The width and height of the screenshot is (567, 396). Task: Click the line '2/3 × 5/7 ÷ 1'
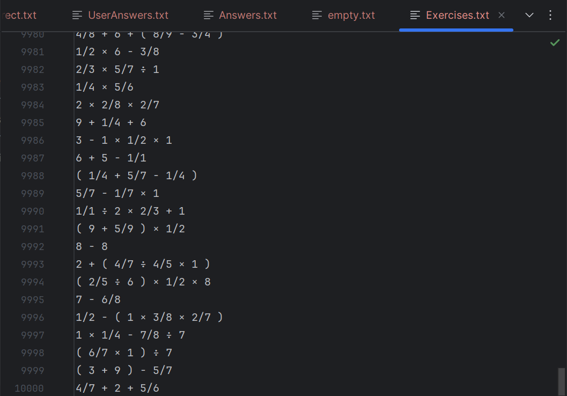[x=117, y=69]
